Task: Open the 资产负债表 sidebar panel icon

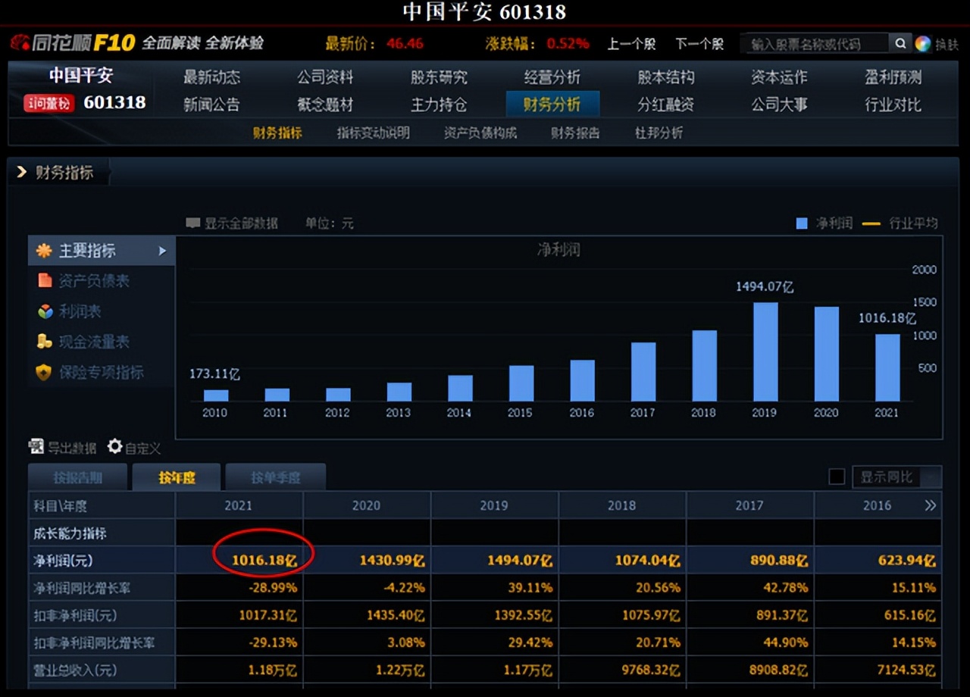Action: [x=44, y=281]
